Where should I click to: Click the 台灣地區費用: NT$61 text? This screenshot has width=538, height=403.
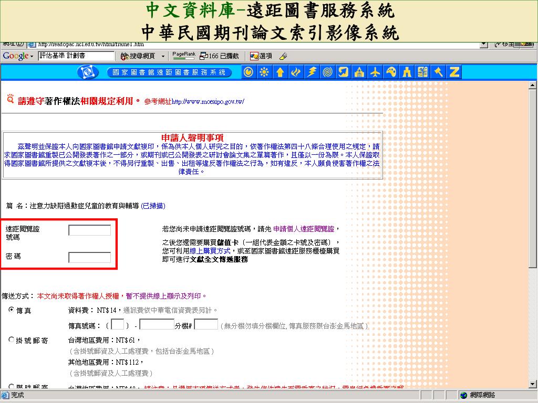pos(104,340)
